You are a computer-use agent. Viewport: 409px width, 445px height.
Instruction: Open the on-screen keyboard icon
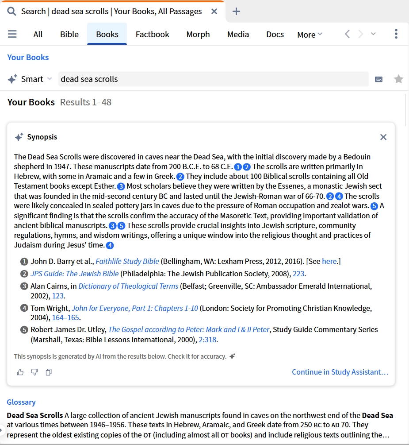tap(378, 79)
